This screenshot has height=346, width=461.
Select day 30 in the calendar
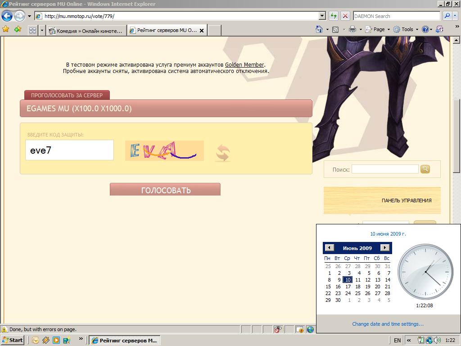(x=338, y=300)
